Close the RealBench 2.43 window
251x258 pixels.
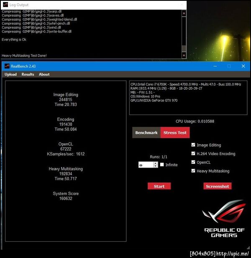(x=243, y=66)
